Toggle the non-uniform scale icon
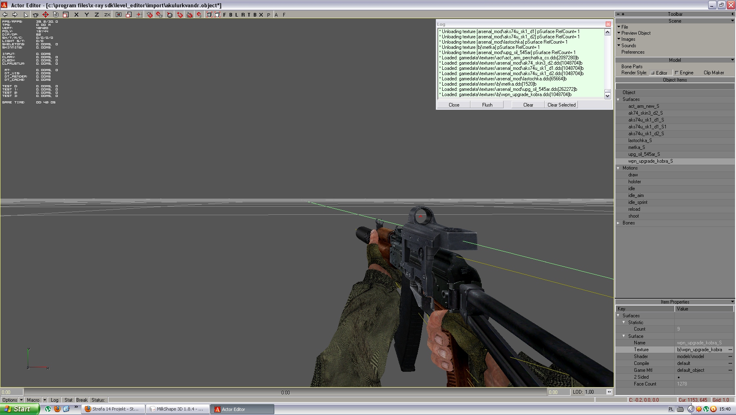The image size is (736, 415). tap(129, 15)
